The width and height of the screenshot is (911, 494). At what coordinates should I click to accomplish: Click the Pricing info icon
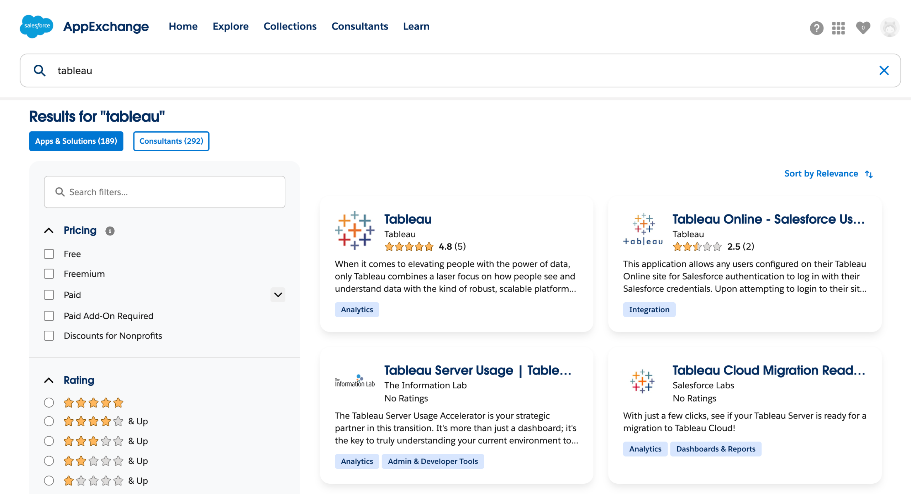110,231
